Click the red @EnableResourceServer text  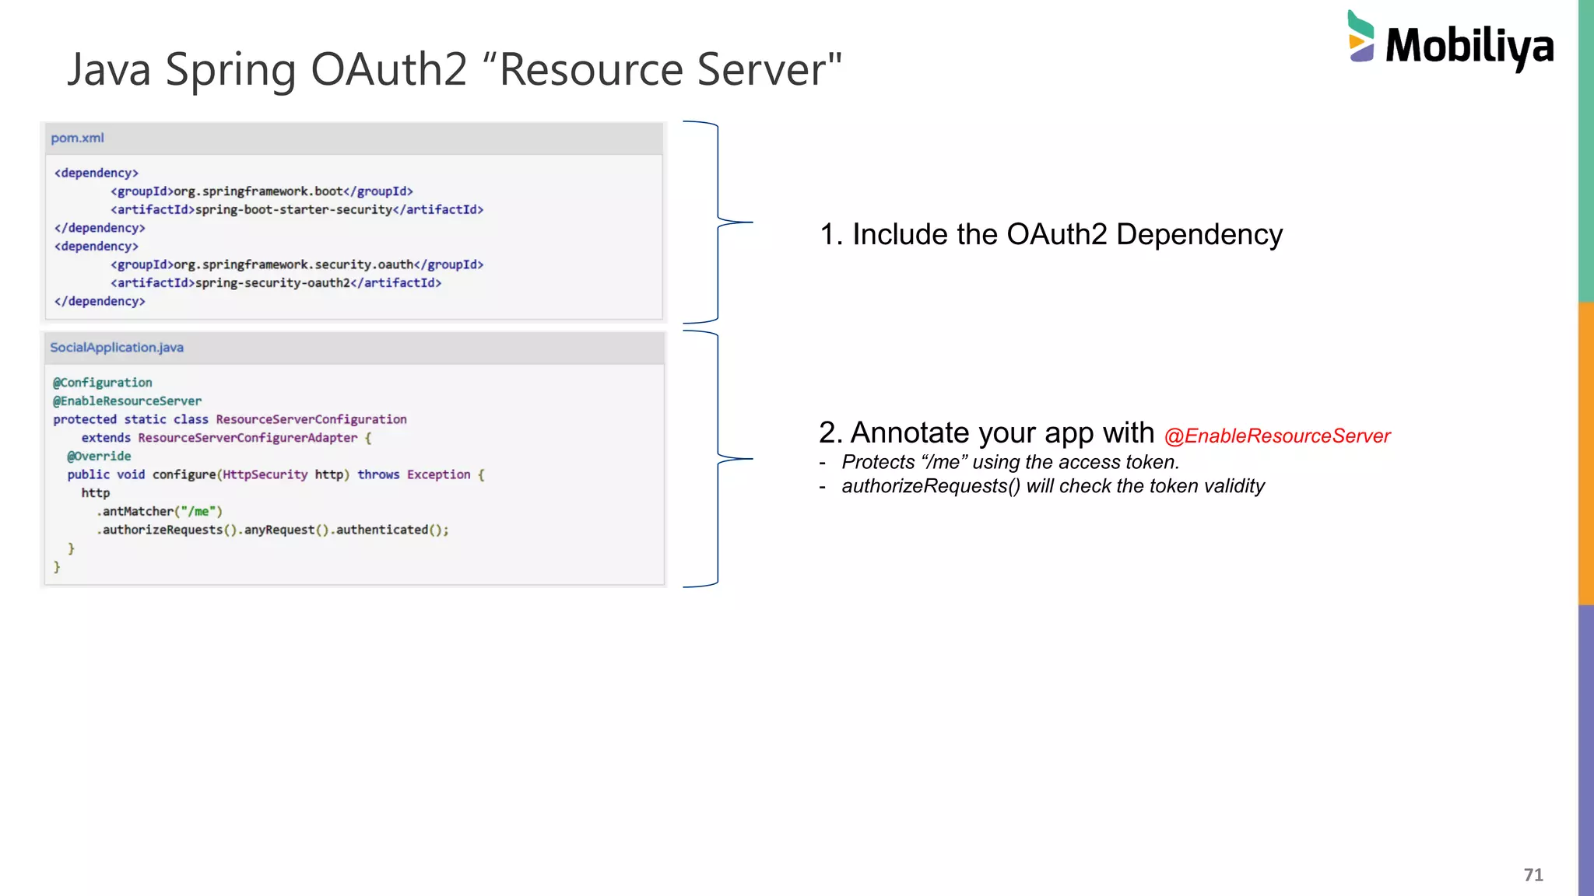tap(1276, 436)
